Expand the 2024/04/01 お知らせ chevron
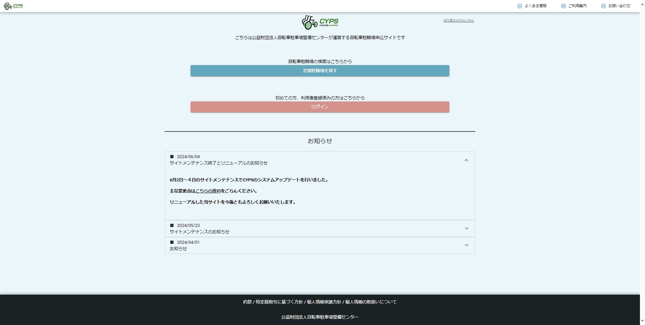This screenshot has width=645, height=325. coord(466,245)
